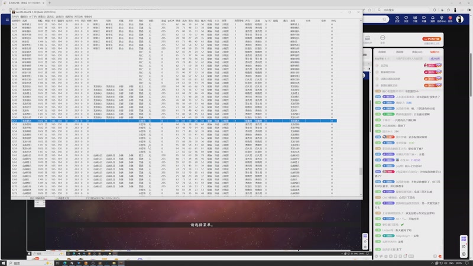Focus the Windows taskbar search box

(x=30, y=263)
